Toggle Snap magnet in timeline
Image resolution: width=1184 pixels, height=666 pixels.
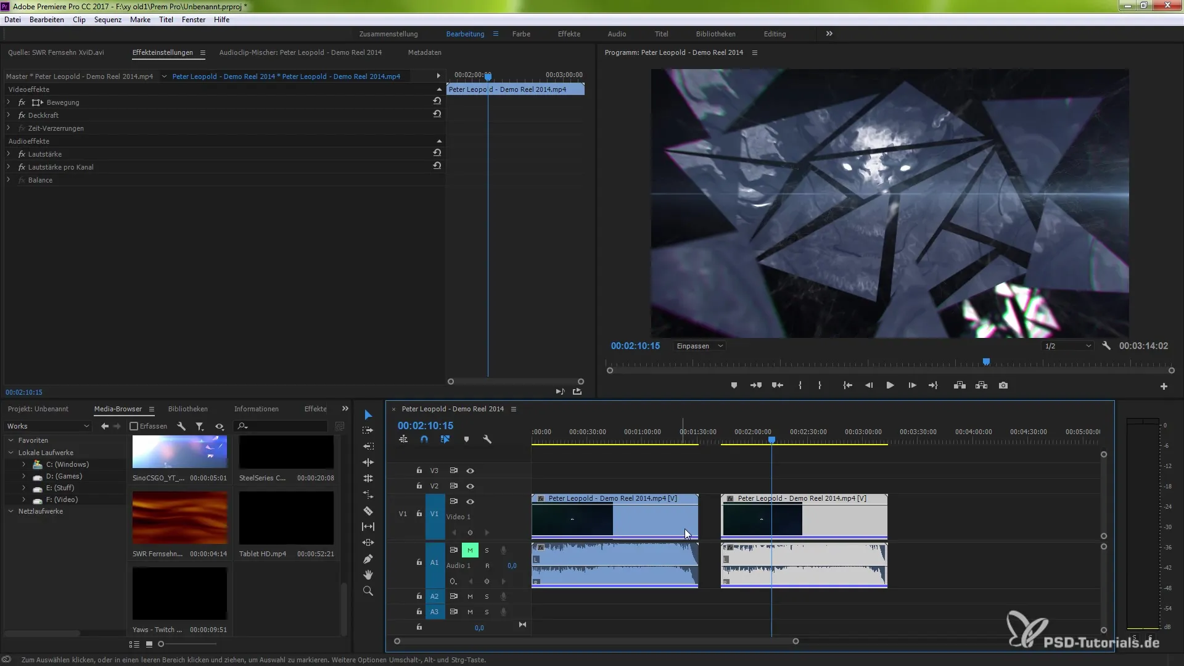coord(424,440)
